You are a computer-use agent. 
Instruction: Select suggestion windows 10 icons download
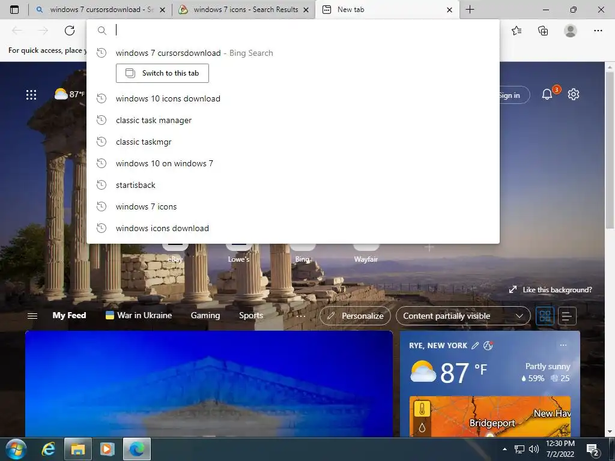293,98
